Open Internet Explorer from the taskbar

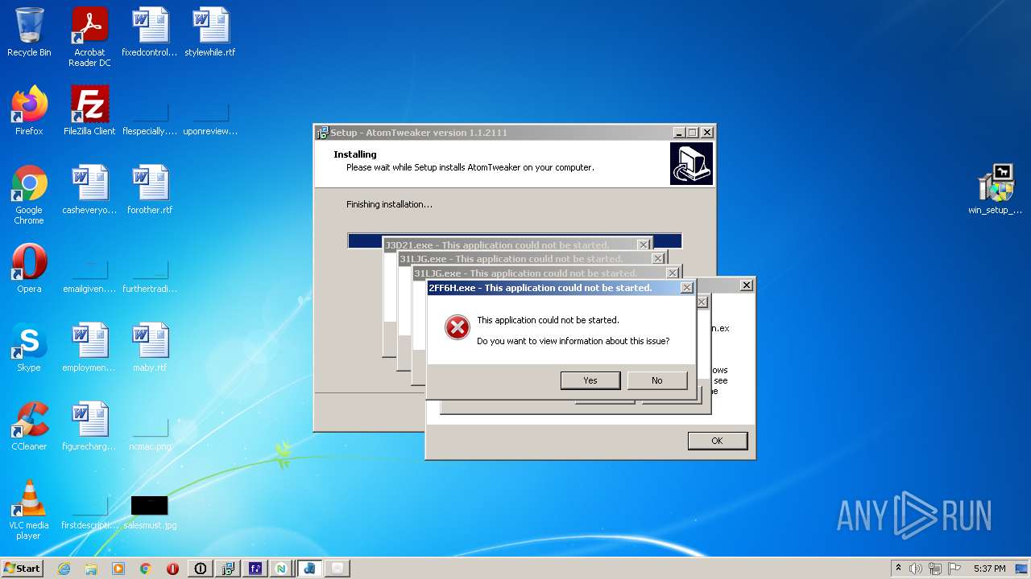click(64, 569)
